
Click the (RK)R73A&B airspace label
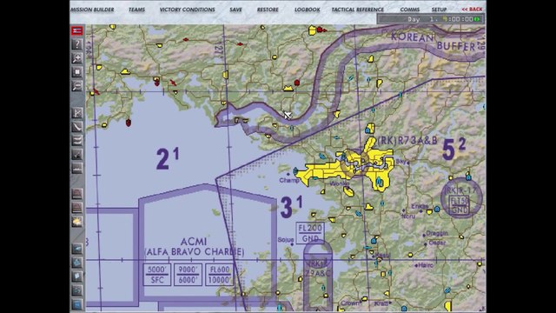coord(407,141)
